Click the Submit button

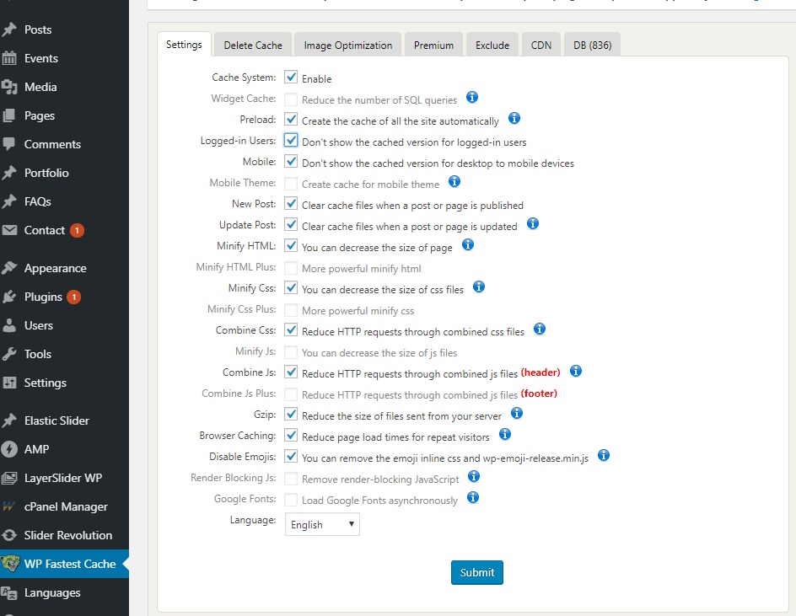476,572
